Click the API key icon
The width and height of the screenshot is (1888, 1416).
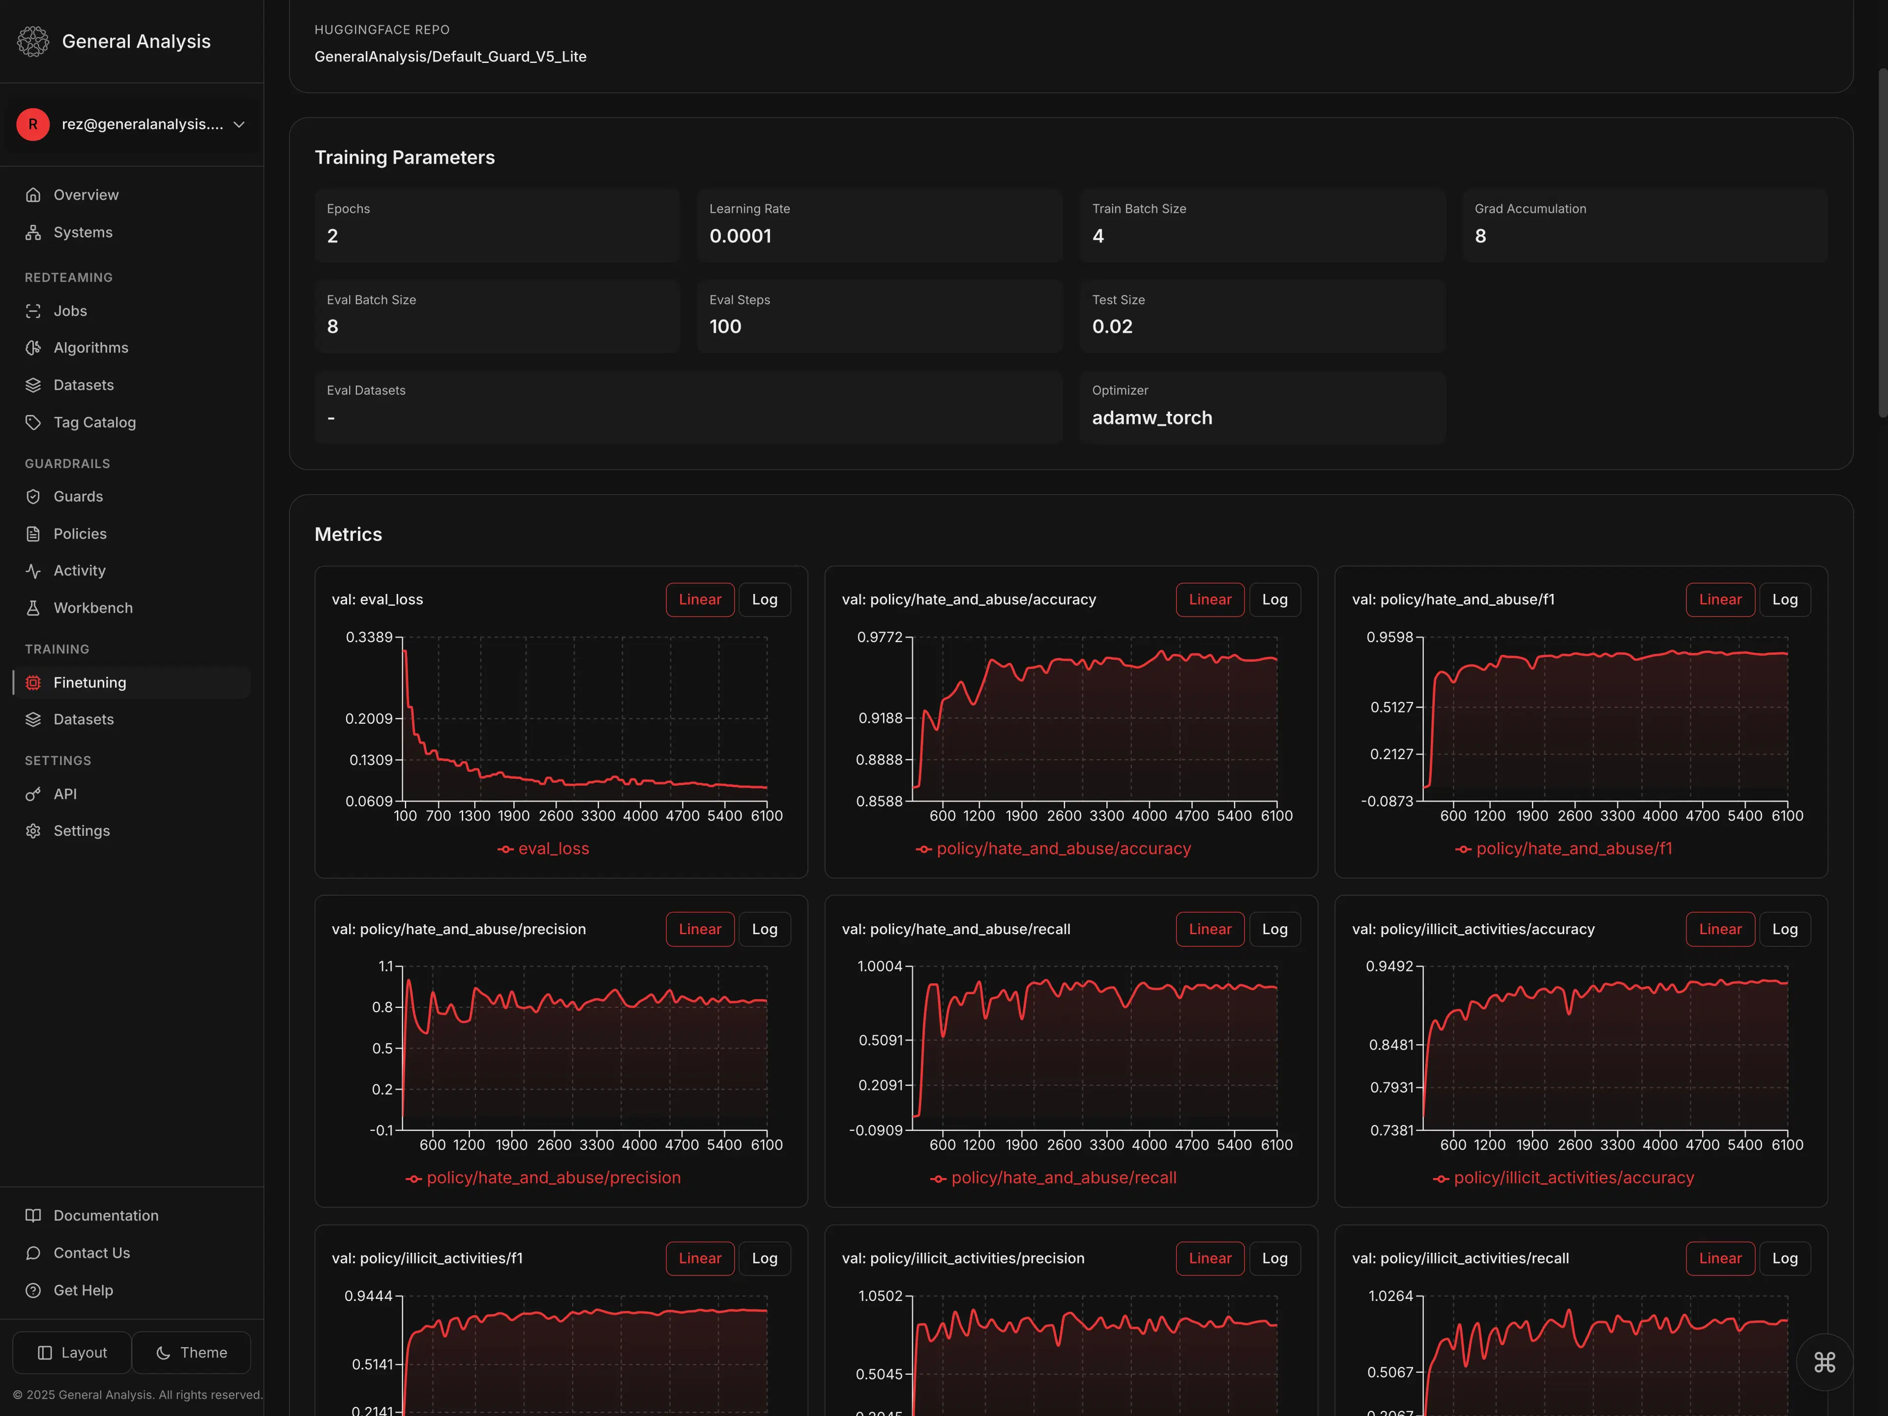33,794
